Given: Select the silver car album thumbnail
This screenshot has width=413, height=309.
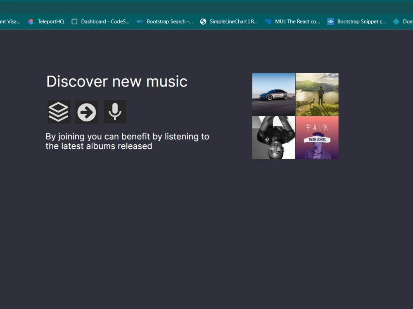Looking at the screenshot, I should pos(274,94).
